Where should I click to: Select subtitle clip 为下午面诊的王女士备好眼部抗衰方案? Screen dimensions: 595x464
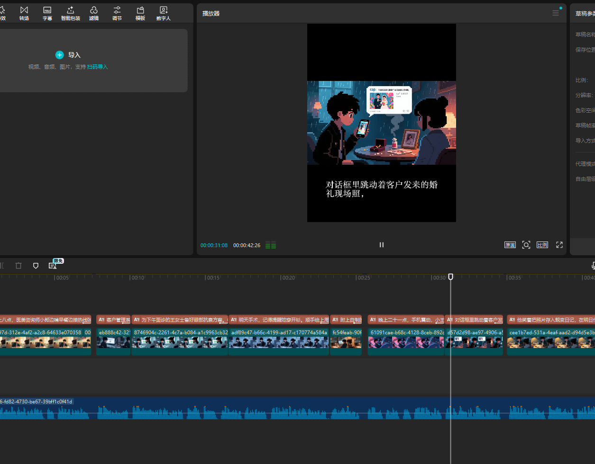180,320
